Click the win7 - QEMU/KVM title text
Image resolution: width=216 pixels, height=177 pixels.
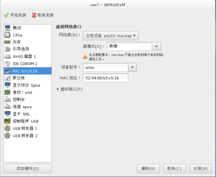(x=108, y=5)
